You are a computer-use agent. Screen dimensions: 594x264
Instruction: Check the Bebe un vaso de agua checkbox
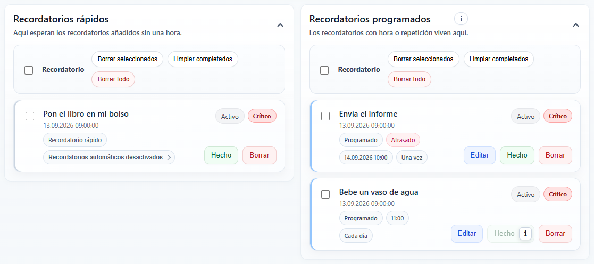pos(325,194)
